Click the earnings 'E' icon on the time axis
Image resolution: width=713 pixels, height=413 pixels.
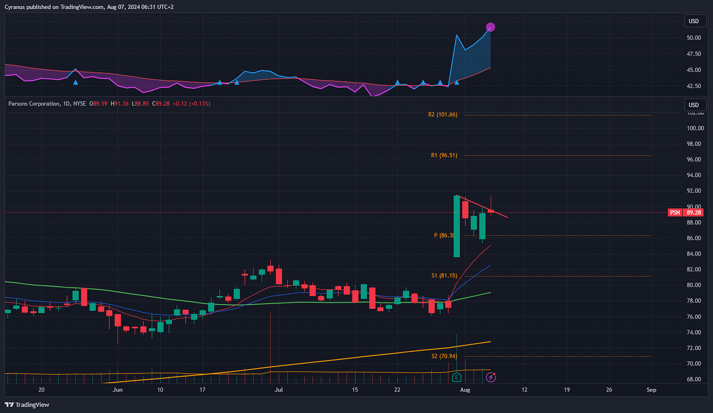click(x=456, y=377)
